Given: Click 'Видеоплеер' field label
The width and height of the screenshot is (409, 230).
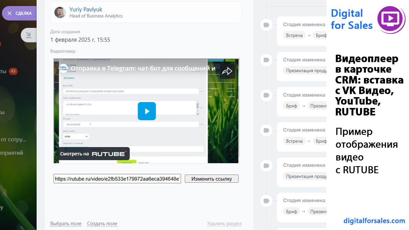Looking at the screenshot, I should pyautogui.click(x=63, y=51).
